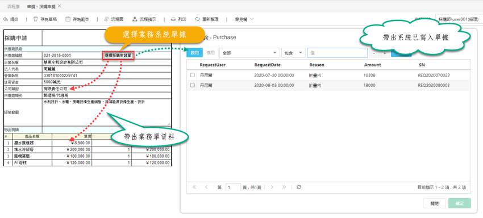Open the 流程預示 process preview toolbar item
Screen dimensions: 483x218
click(x=144, y=19)
